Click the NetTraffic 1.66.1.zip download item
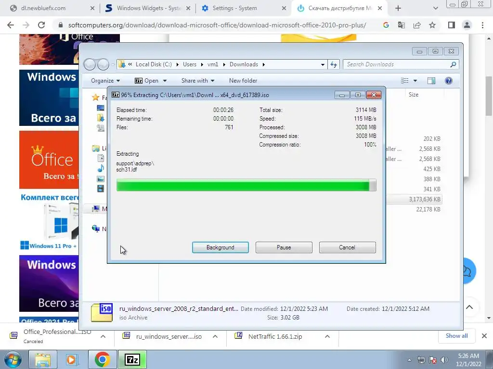The width and height of the screenshot is (493, 369). pos(275,336)
